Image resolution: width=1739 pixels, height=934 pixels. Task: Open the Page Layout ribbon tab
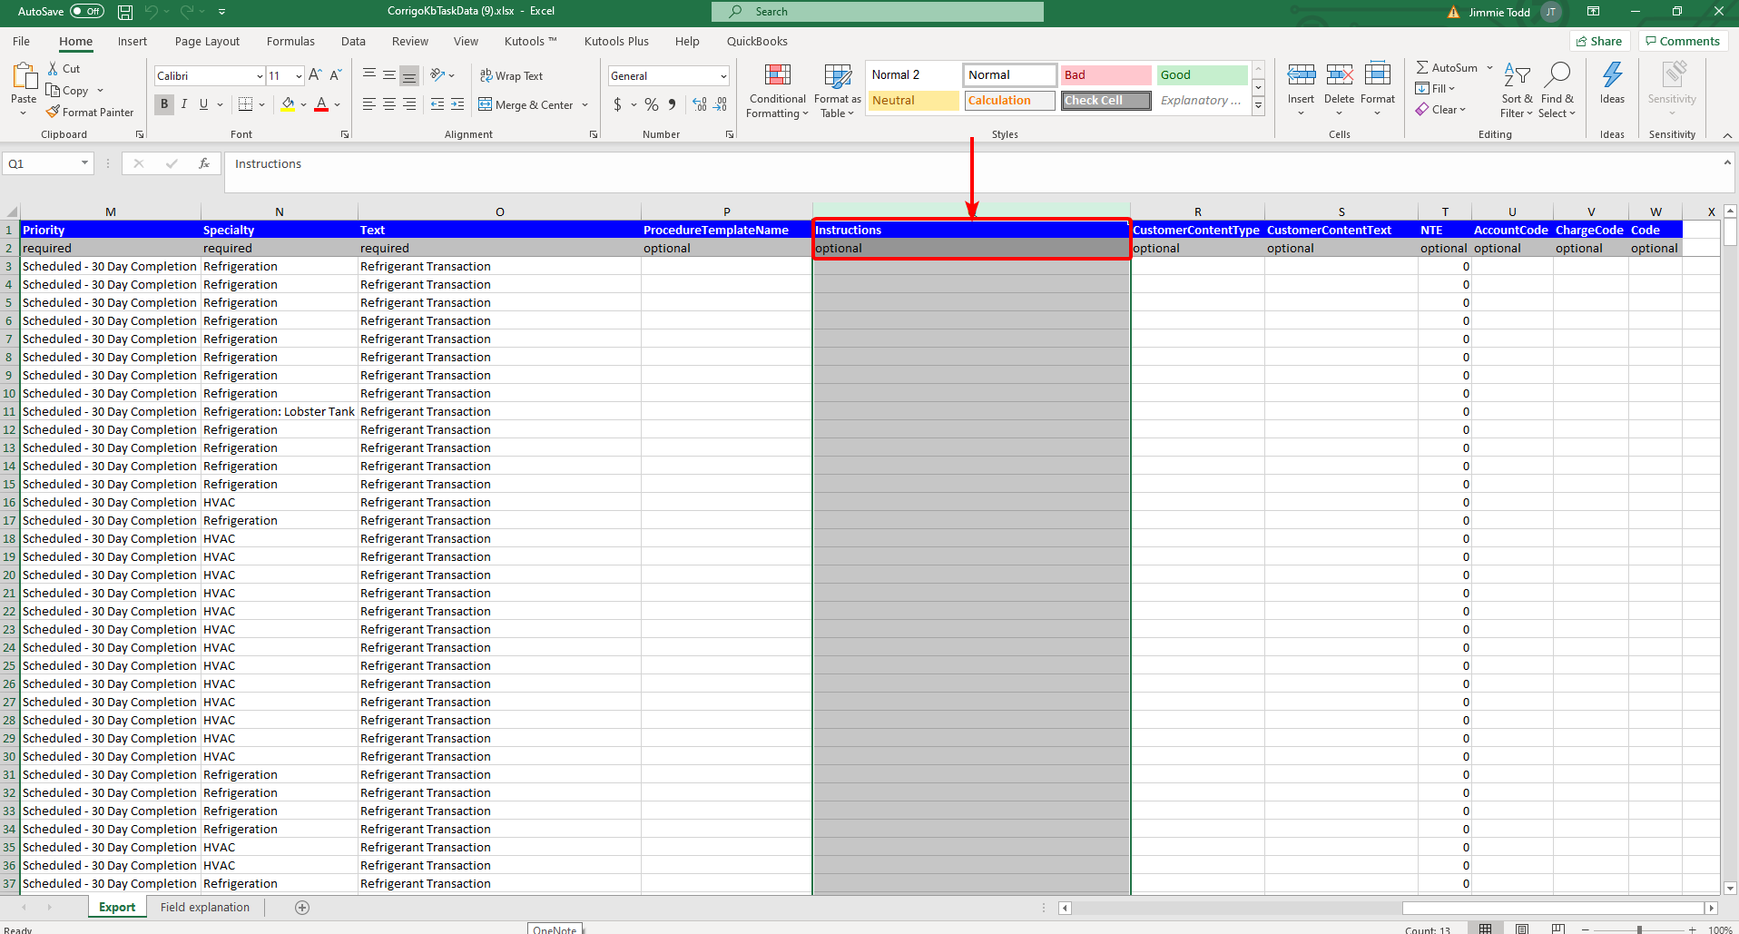(207, 42)
